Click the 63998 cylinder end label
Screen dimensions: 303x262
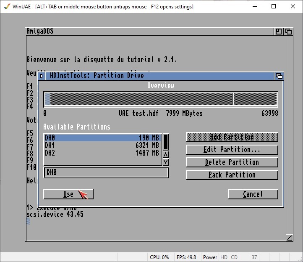[x=269, y=113]
